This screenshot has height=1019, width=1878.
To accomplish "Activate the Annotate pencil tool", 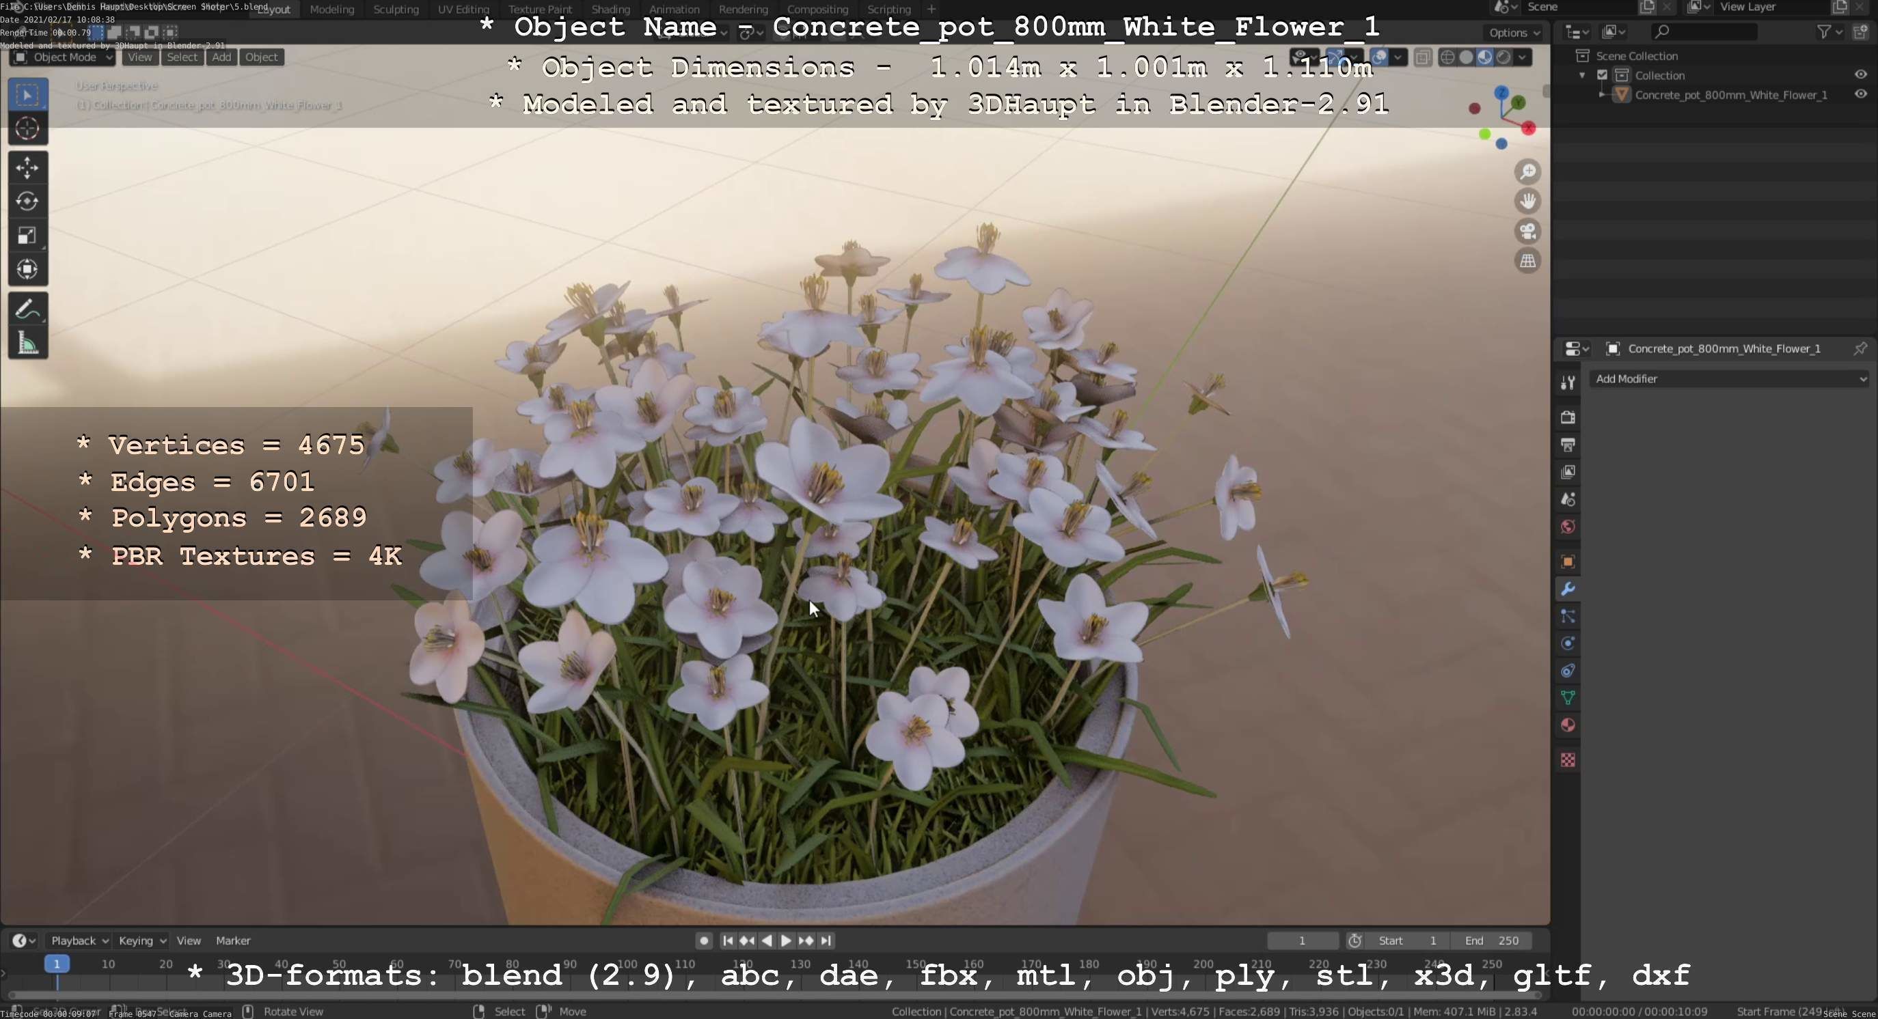I will pos(27,309).
